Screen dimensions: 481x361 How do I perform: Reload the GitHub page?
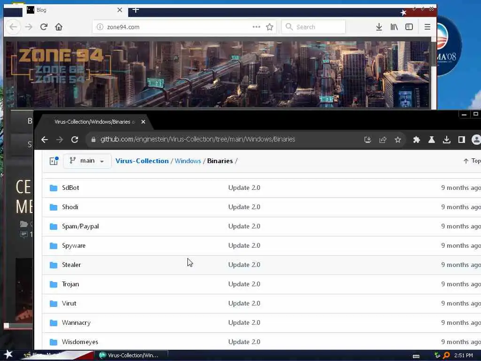tap(75, 140)
